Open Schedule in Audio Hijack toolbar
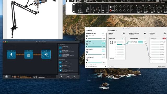Screen dimensions: 167x94 point(68,77)
